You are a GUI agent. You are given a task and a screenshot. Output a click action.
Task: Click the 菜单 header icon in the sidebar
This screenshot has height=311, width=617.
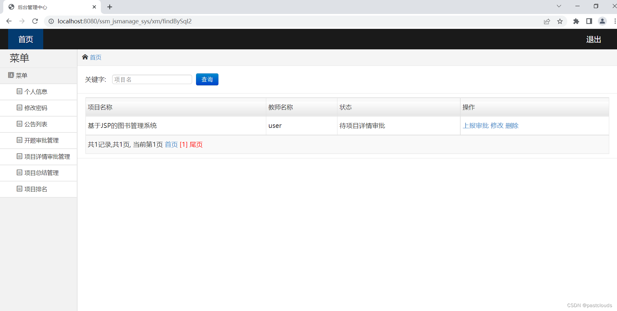pyautogui.click(x=11, y=75)
